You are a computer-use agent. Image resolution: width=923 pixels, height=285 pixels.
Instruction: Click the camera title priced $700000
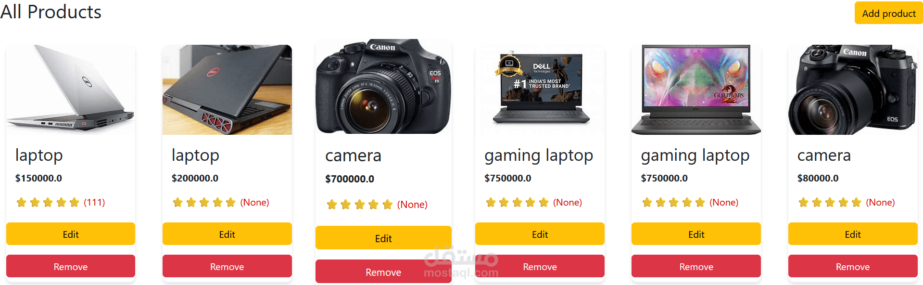click(353, 155)
